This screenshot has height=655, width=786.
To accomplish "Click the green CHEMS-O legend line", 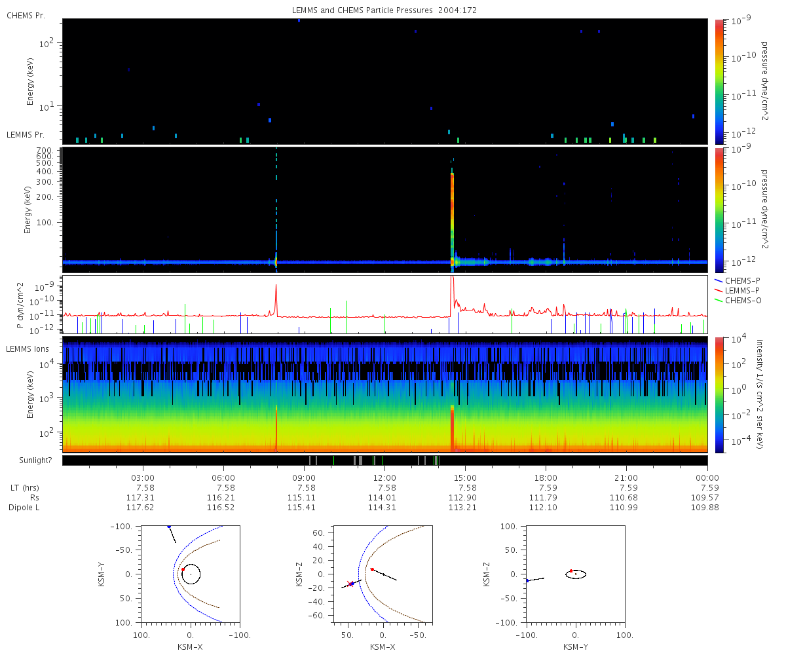I will tap(719, 301).
